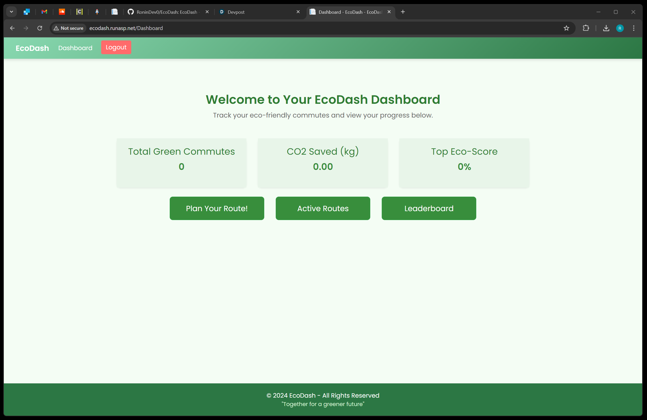Click the profile avatar icon
This screenshot has width=647, height=420.
pos(620,28)
